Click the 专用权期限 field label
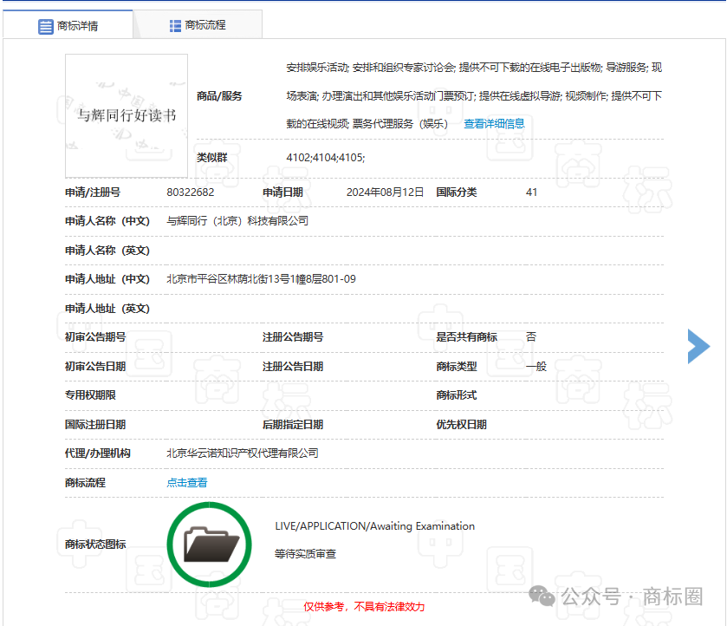 point(90,395)
